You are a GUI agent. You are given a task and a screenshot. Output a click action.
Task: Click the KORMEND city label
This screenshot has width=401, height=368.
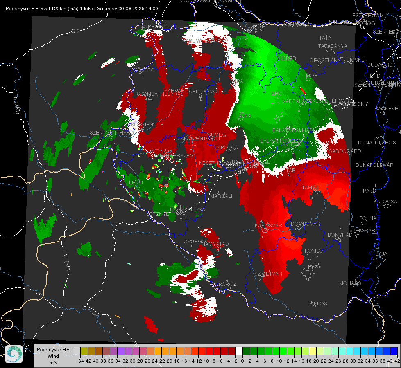pyautogui.click(x=144, y=125)
